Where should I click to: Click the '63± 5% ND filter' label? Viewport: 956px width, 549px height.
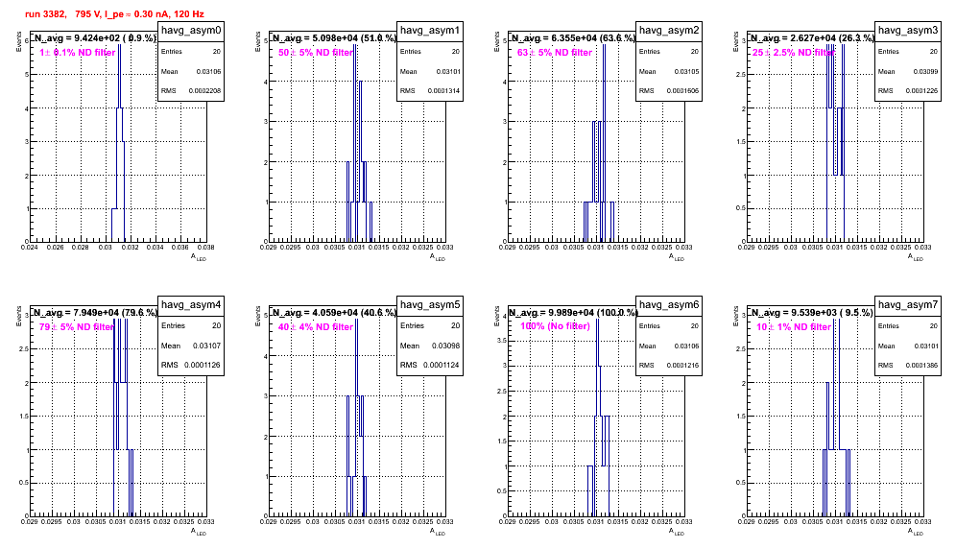[555, 53]
